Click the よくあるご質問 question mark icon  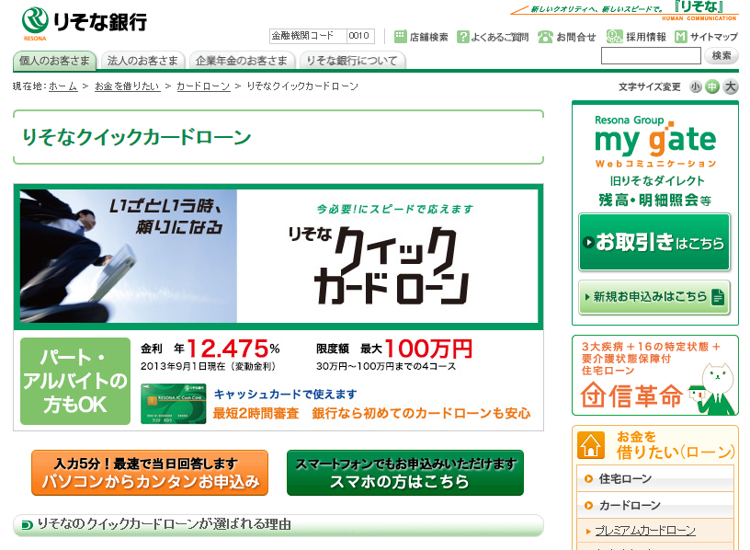click(x=462, y=37)
